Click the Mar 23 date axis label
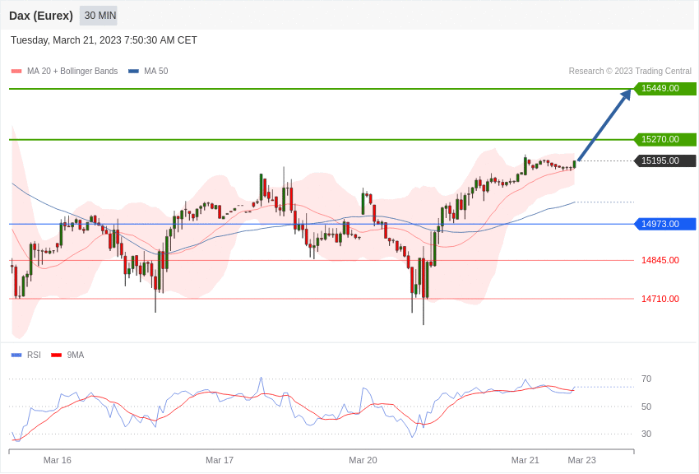 [x=581, y=460]
